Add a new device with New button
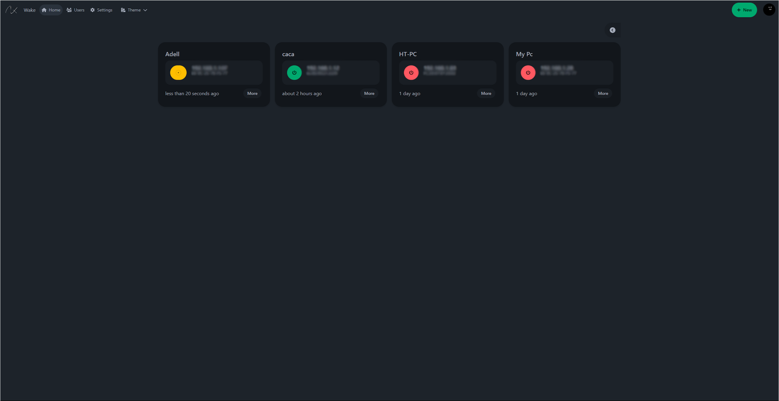This screenshot has width=779, height=401. pyautogui.click(x=744, y=10)
